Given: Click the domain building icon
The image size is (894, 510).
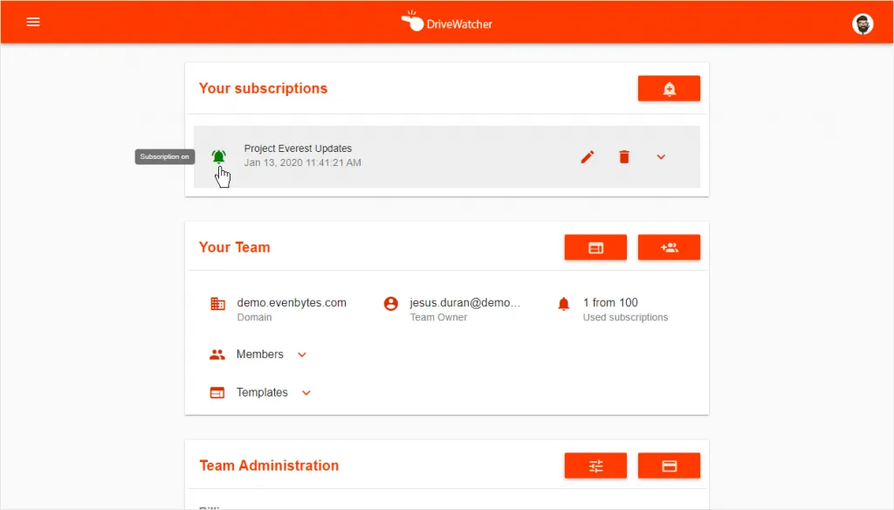Looking at the screenshot, I should coord(217,304).
